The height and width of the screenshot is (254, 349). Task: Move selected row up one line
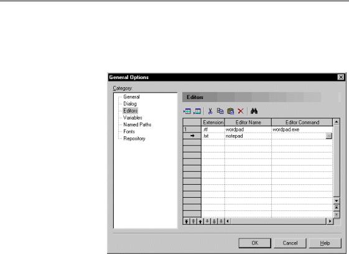coord(200,221)
